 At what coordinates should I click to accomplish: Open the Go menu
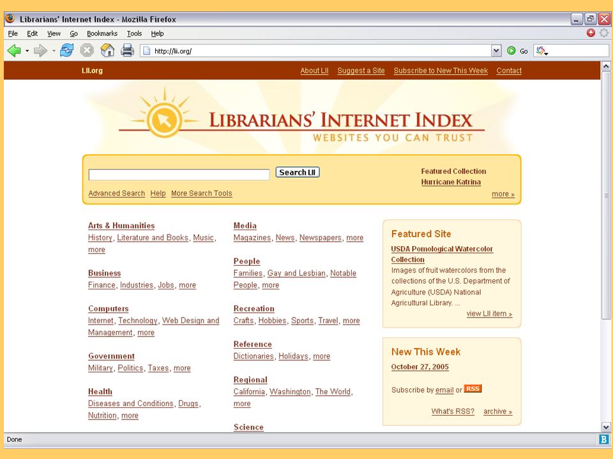click(x=74, y=34)
